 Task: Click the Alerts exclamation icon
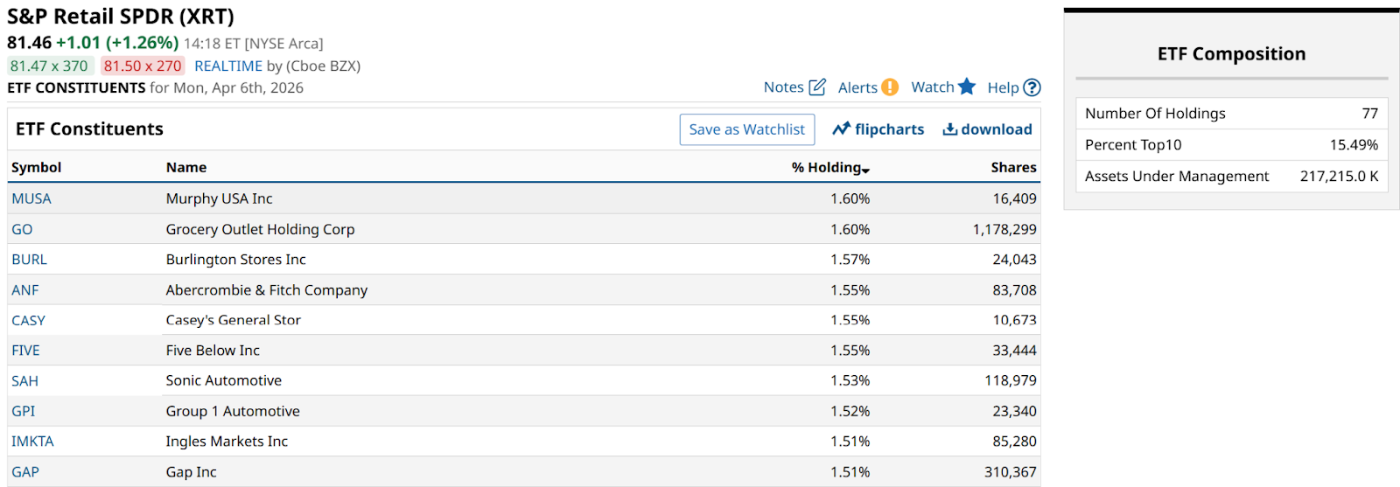coord(890,87)
